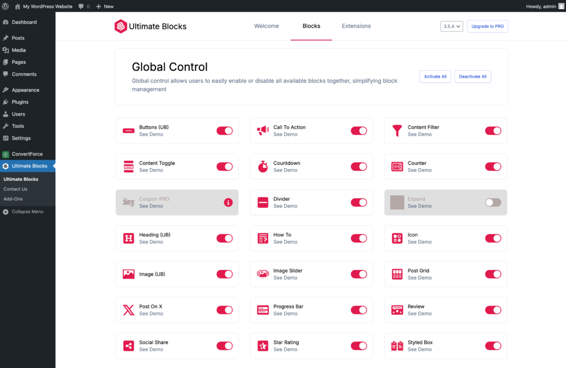Click the Call To Action megaphone icon
Screen dimensions: 566x368
263,131
